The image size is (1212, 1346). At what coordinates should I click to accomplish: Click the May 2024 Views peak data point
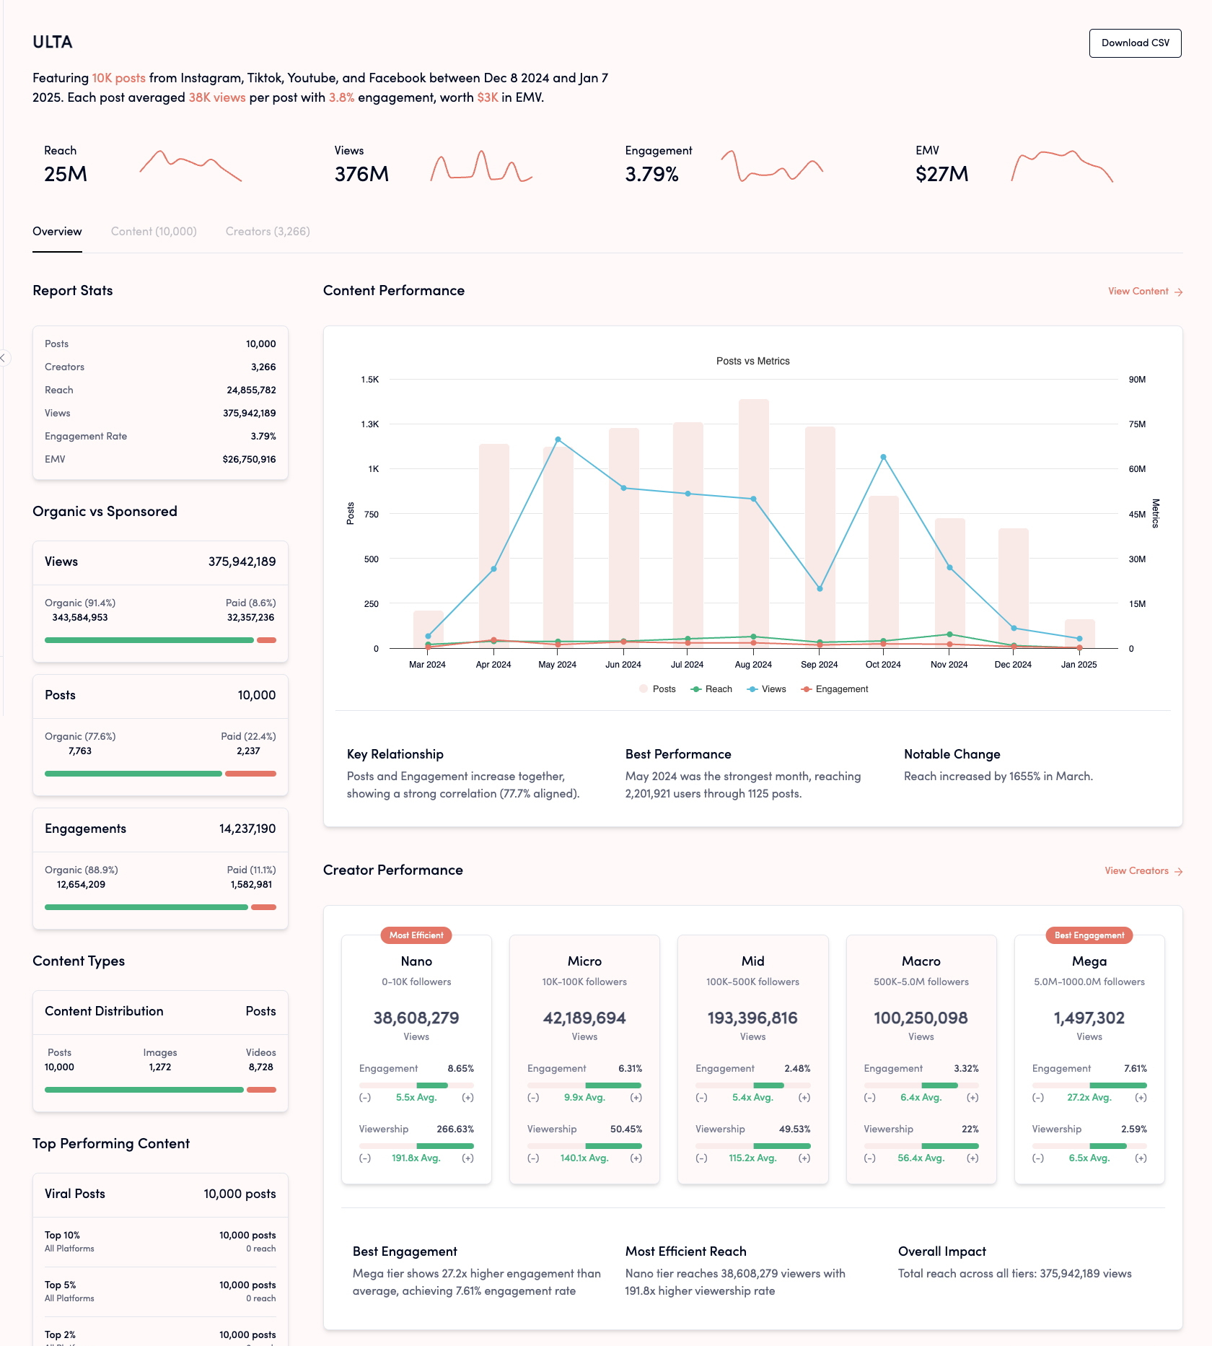(x=558, y=440)
